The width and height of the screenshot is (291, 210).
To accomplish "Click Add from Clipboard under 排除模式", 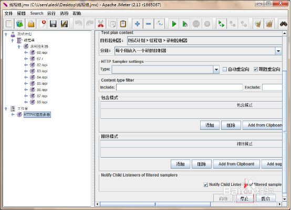I will click(x=236, y=164).
